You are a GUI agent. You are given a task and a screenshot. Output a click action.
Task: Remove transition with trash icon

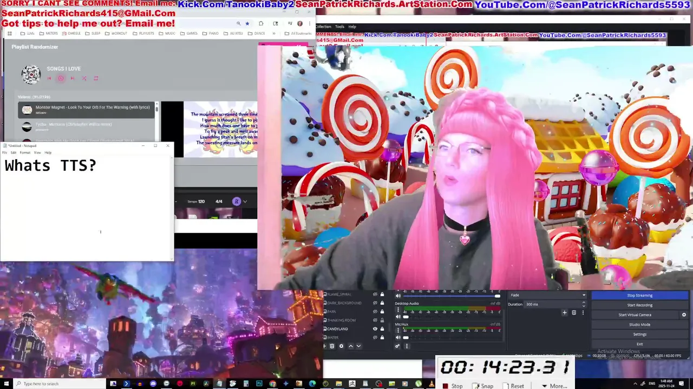click(x=574, y=312)
